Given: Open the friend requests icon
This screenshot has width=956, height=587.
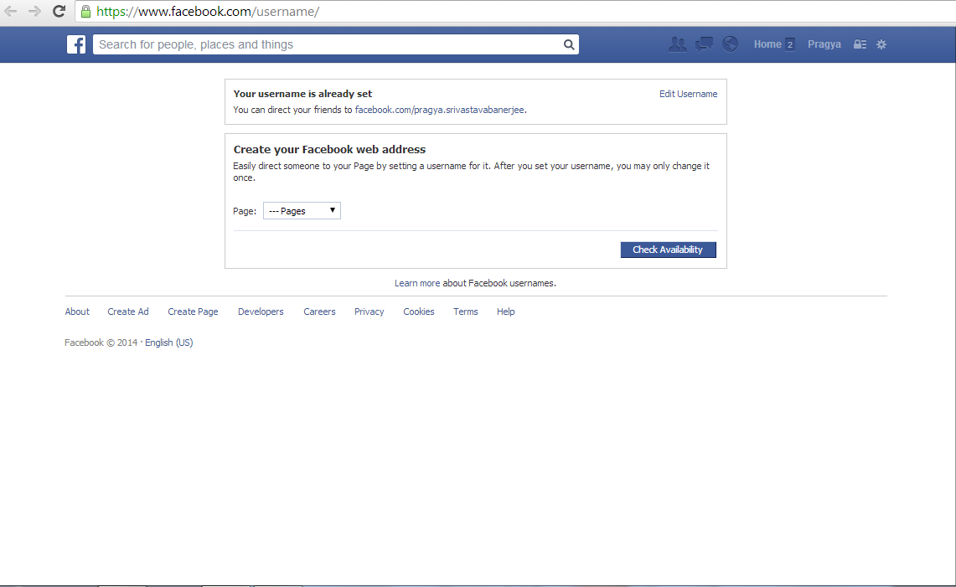Looking at the screenshot, I should [677, 44].
